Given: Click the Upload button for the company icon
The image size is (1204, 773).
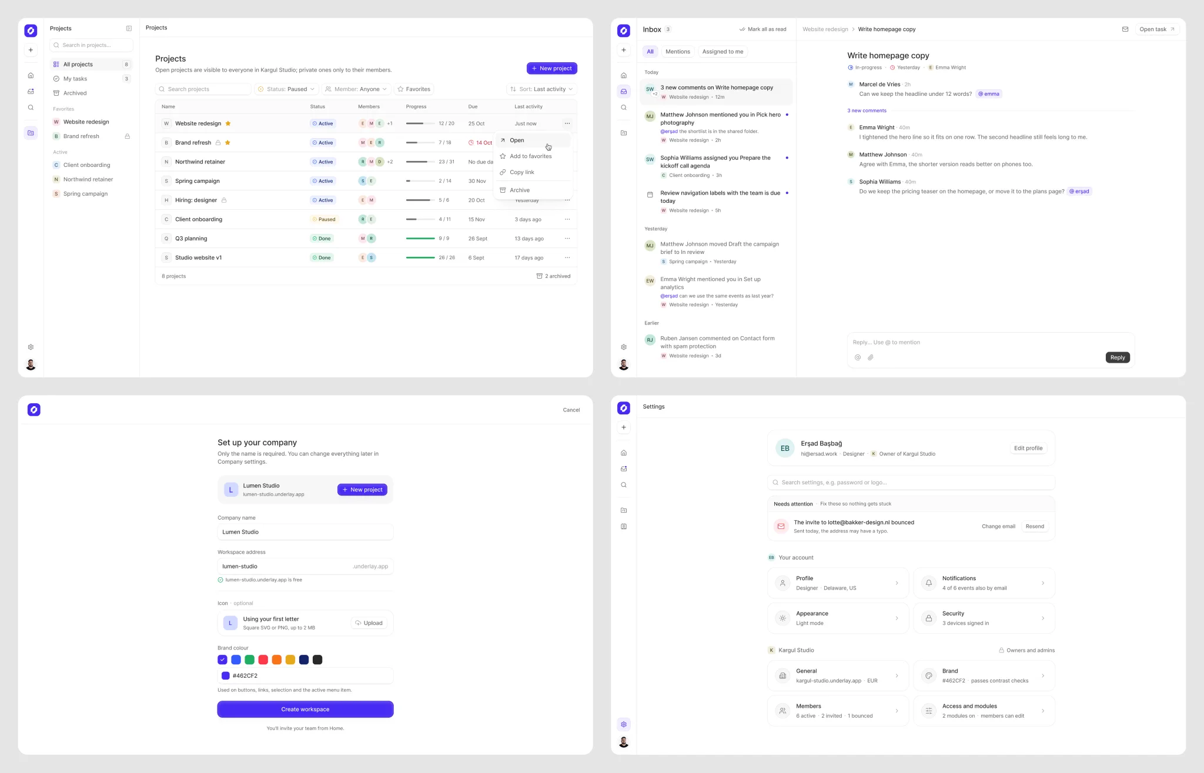Looking at the screenshot, I should click(x=369, y=623).
